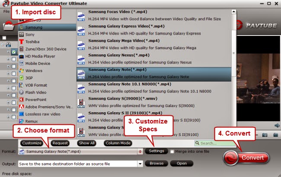This screenshot has height=177, width=281.
Task: Choose Samsung Focus Video (*.mp4) profile
Action: click(x=154, y=15)
